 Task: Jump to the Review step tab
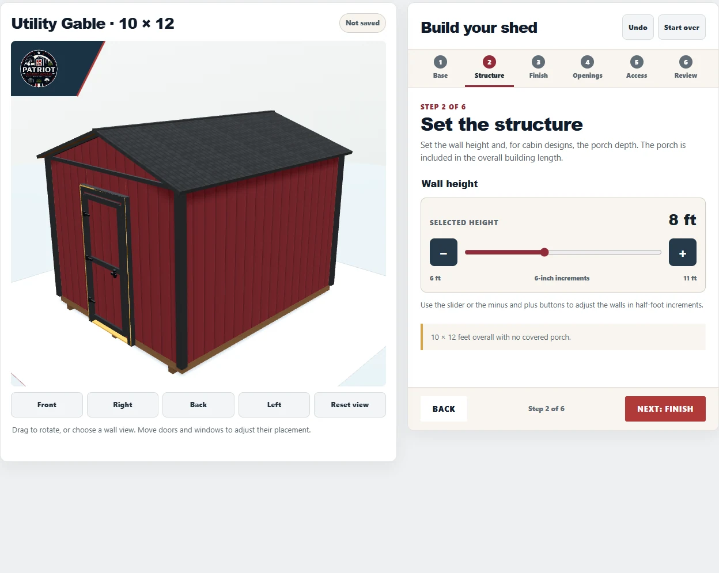[x=686, y=68]
